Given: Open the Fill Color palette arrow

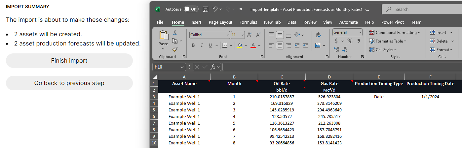Looking at the screenshot, I should tap(246, 45).
